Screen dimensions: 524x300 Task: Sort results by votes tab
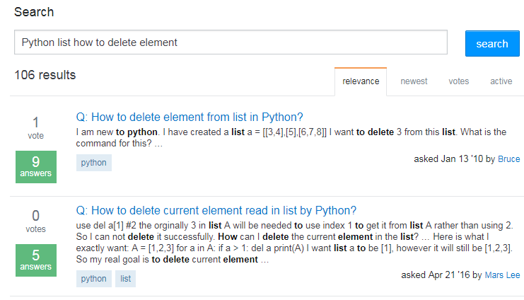[458, 81]
